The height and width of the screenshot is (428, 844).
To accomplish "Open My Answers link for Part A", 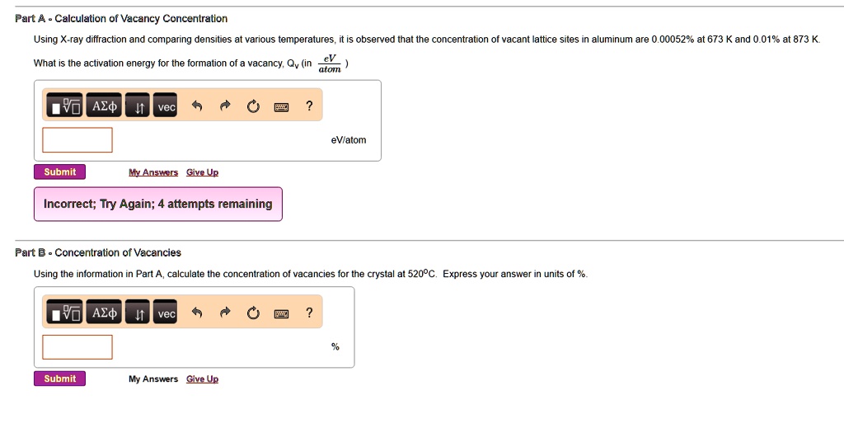I will (153, 172).
